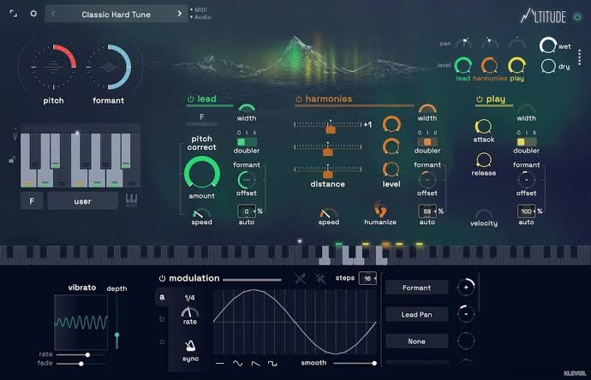Select modulation slot c tab
The width and height of the screenshot is (591, 380).
[162, 341]
